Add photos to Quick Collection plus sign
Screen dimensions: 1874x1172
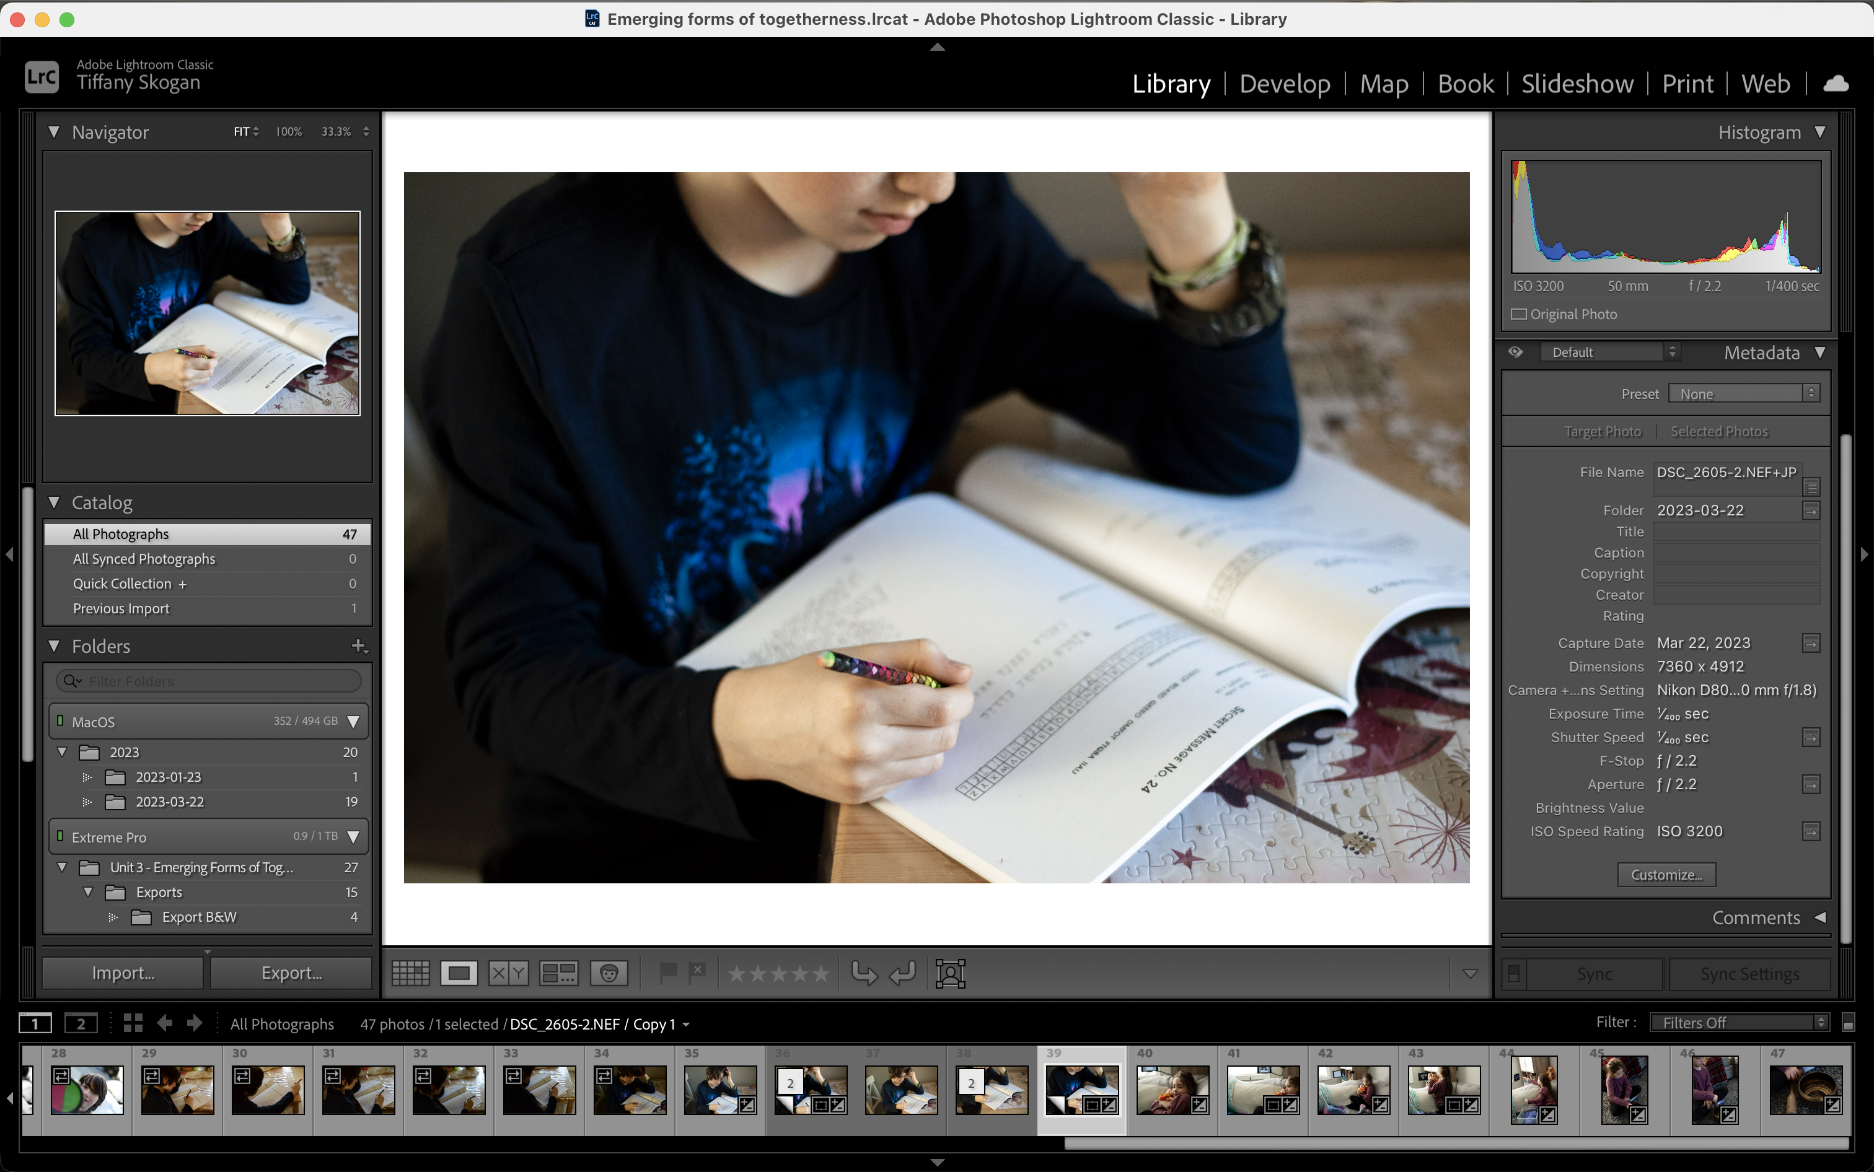coord(183,584)
